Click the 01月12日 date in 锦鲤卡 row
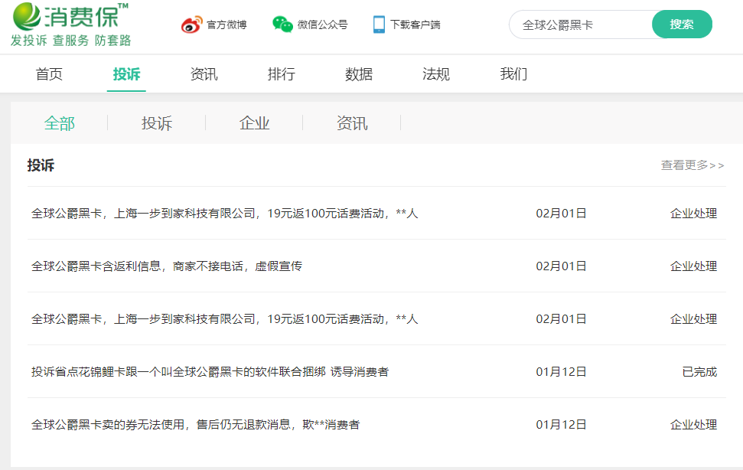Image resolution: width=743 pixels, height=470 pixels. tap(561, 372)
